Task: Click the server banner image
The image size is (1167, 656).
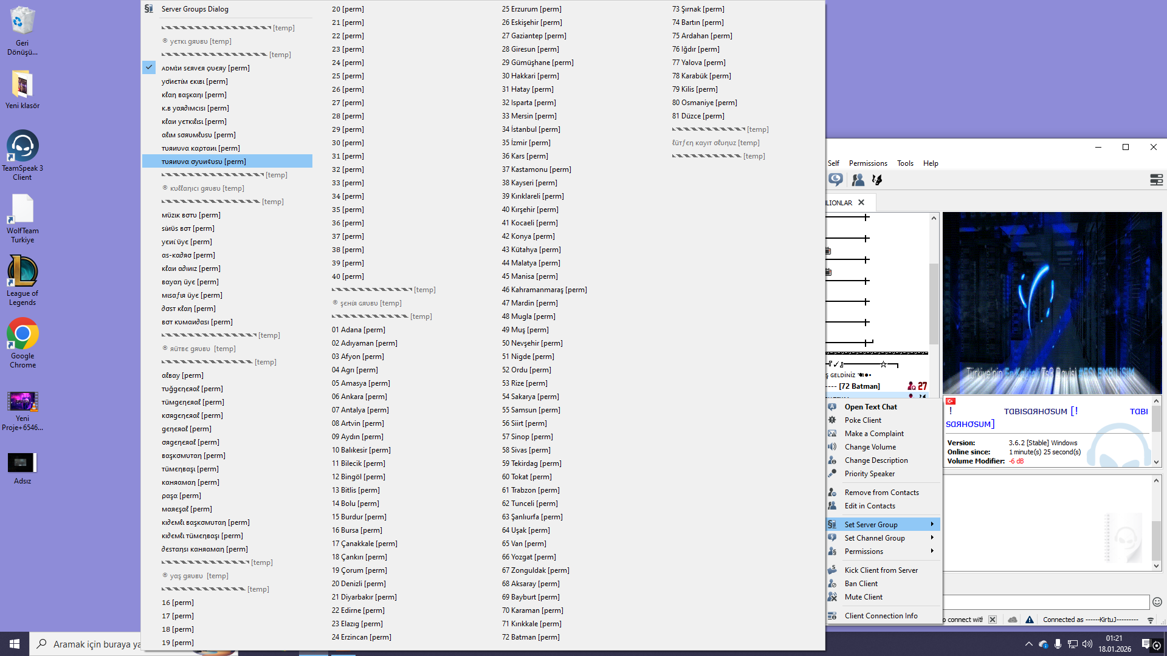Action: (x=1052, y=303)
